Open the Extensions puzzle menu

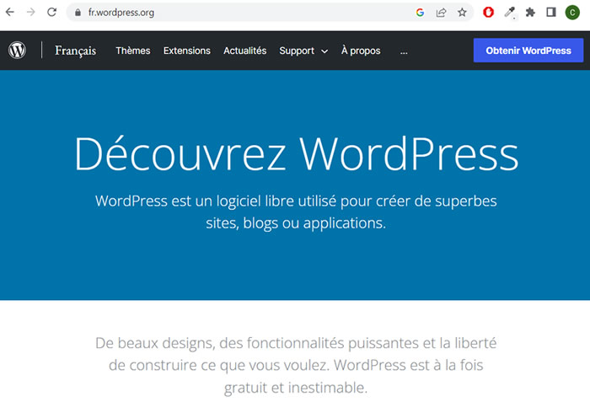click(530, 13)
